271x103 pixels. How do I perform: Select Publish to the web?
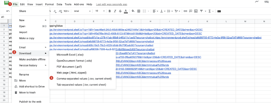click(31, 102)
